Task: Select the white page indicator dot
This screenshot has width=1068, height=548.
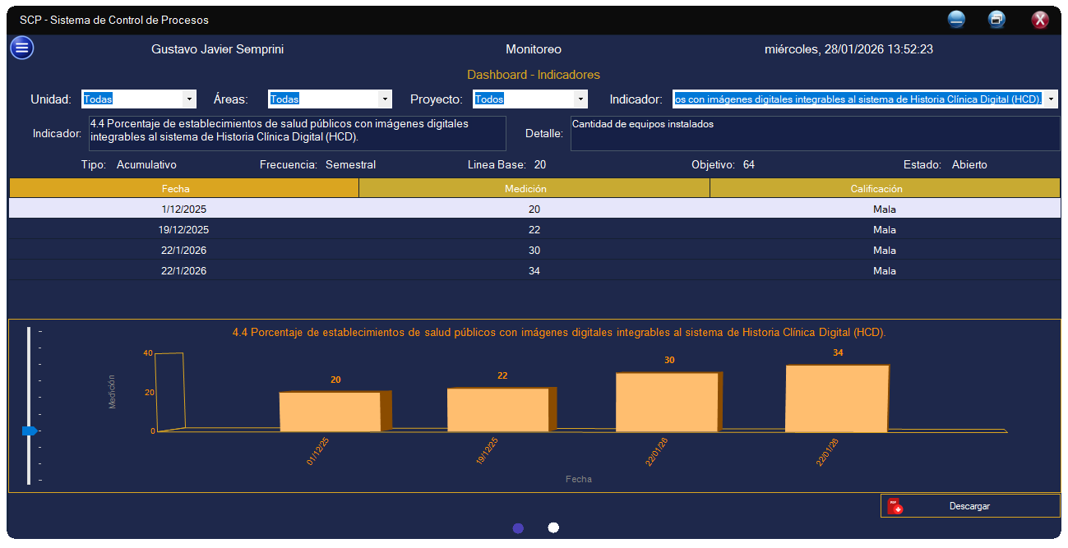Action: click(553, 527)
